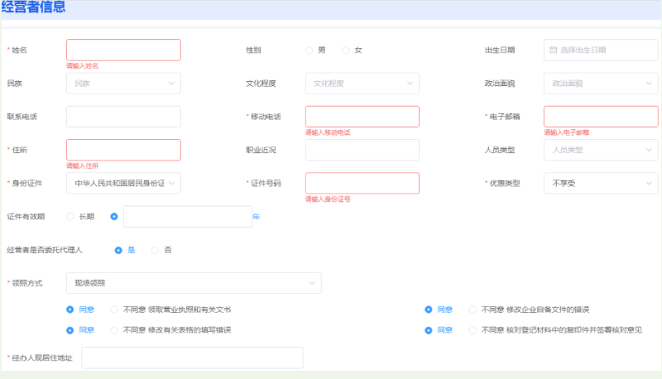Click the calendar icon in 出生日期 field

pyautogui.click(x=553, y=50)
